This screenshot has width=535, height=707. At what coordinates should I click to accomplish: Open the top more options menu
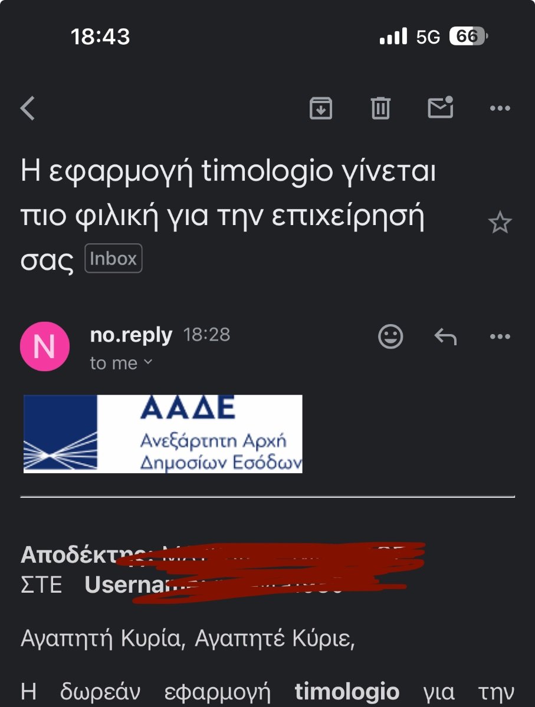[x=500, y=108]
